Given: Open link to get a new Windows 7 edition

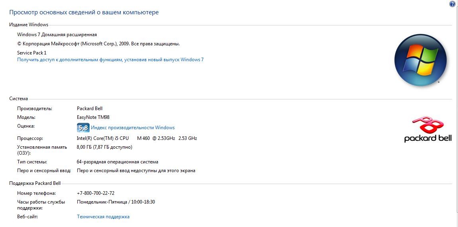Looking at the screenshot, I should click(110, 60).
